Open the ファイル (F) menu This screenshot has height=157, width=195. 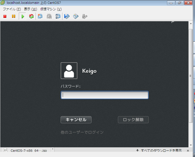point(12,9)
